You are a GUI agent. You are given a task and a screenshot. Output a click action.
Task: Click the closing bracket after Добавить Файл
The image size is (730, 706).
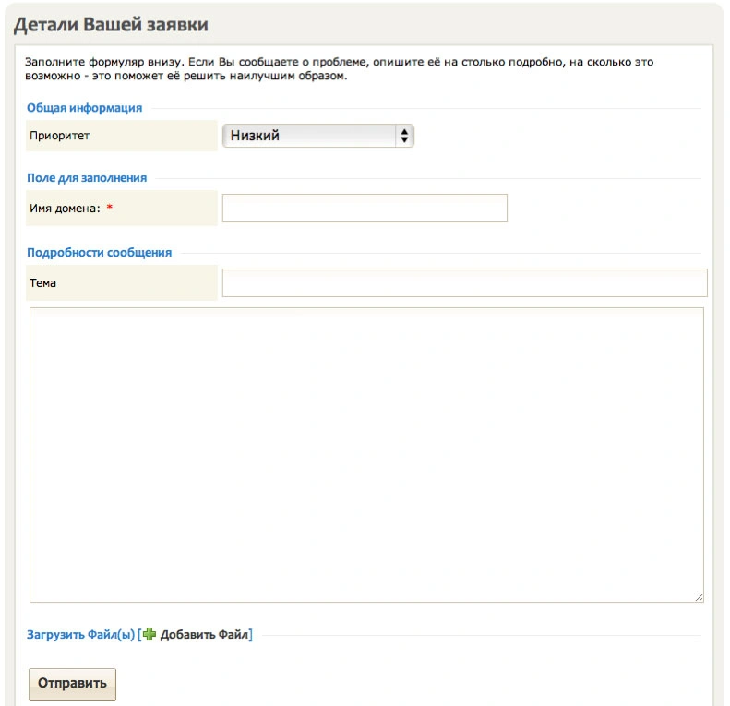(x=250, y=634)
